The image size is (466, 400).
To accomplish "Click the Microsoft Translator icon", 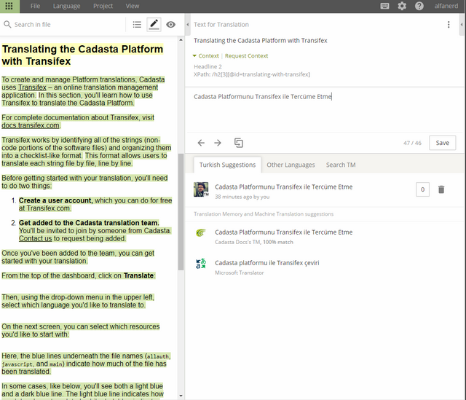I will click(x=201, y=264).
